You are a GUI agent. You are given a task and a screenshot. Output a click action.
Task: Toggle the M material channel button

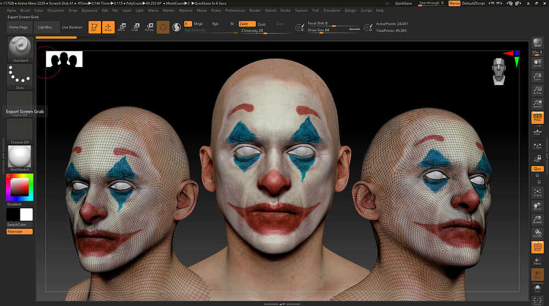pos(232,24)
